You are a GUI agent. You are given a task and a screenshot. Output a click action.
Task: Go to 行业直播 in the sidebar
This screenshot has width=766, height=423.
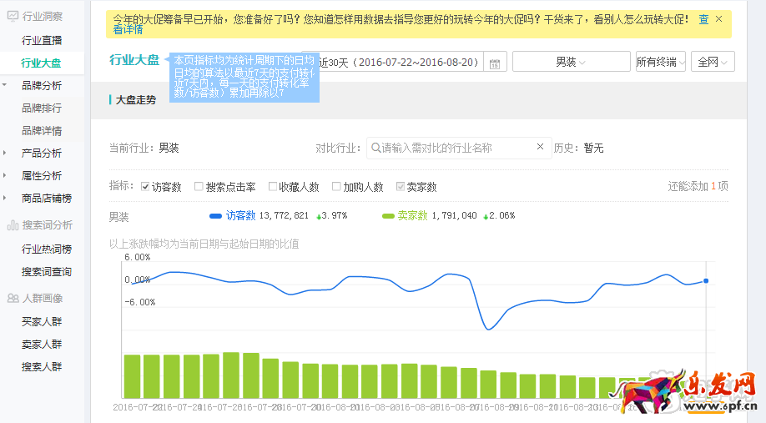(x=42, y=40)
